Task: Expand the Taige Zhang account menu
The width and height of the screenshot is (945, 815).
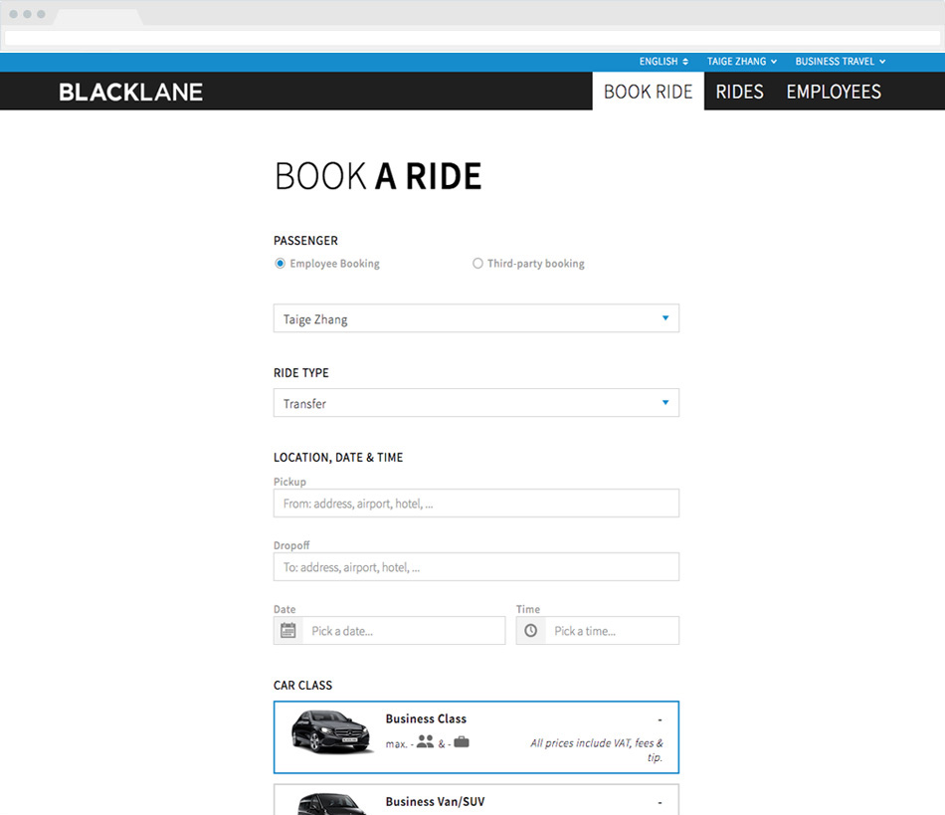Action: coord(742,62)
